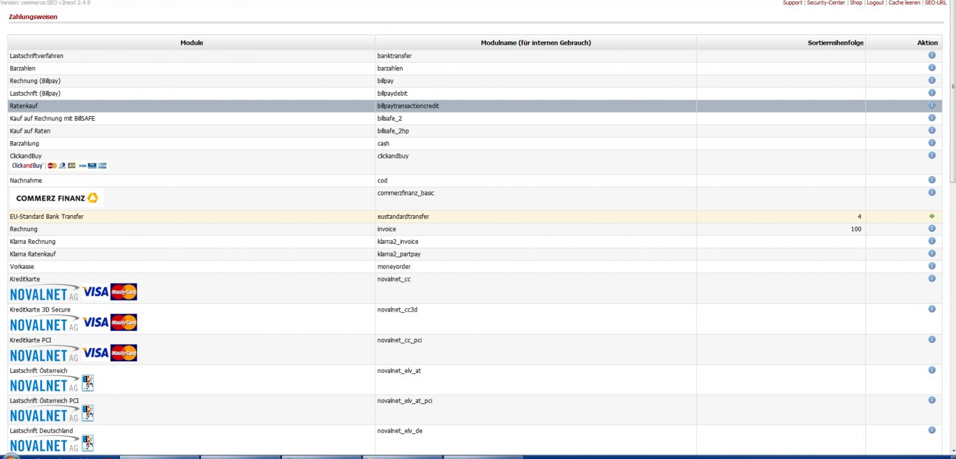Click Logout in top bar
956x459 pixels.
(875, 3)
